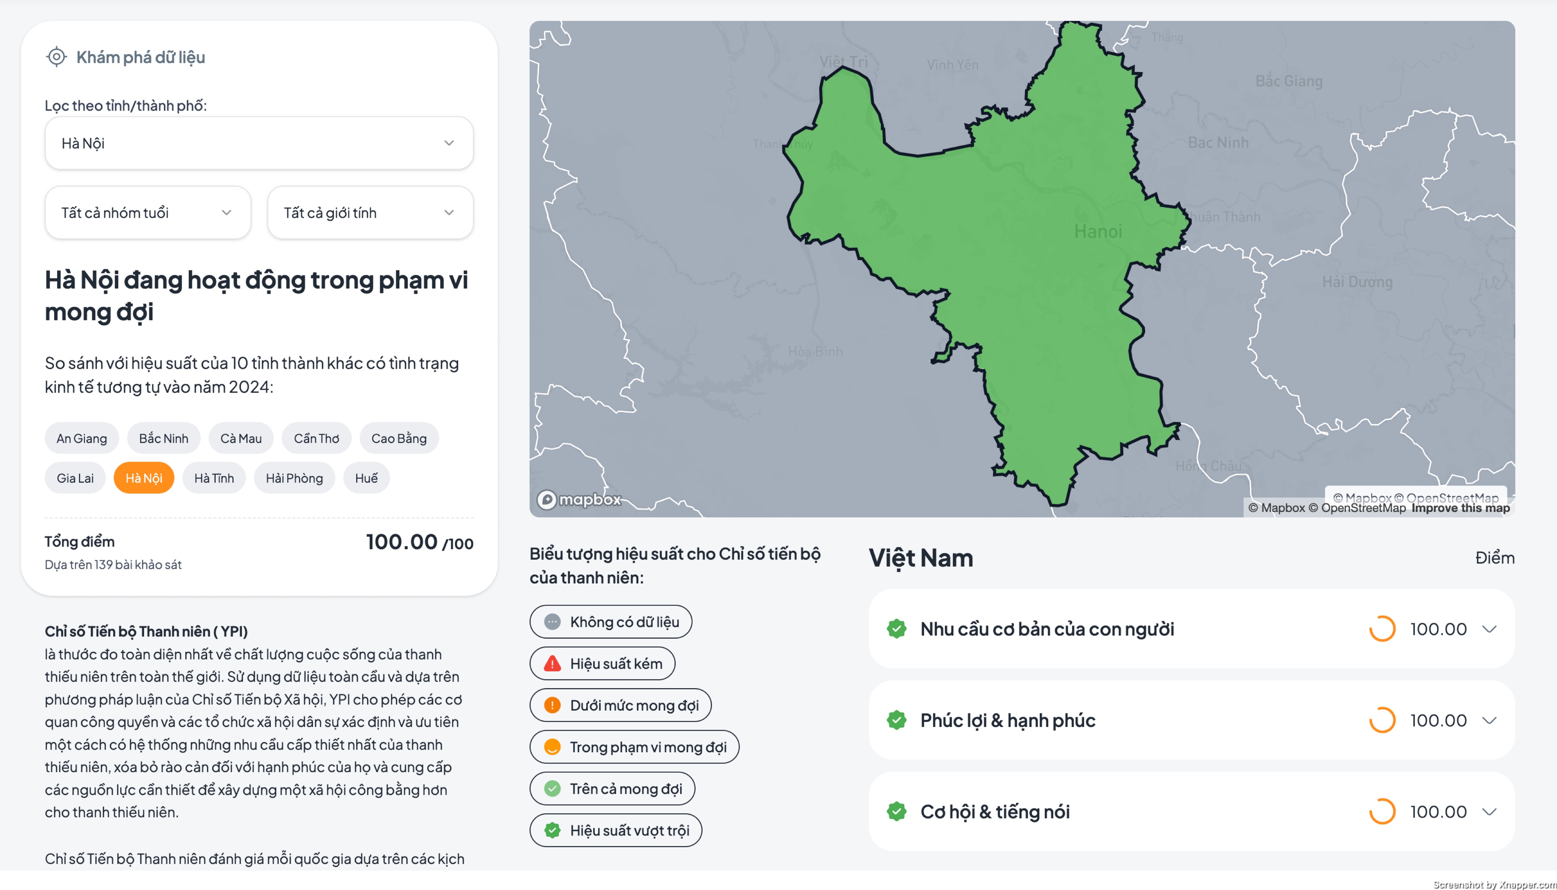Select the Hải Phòng province chip
The image size is (1557, 890).
click(x=294, y=478)
